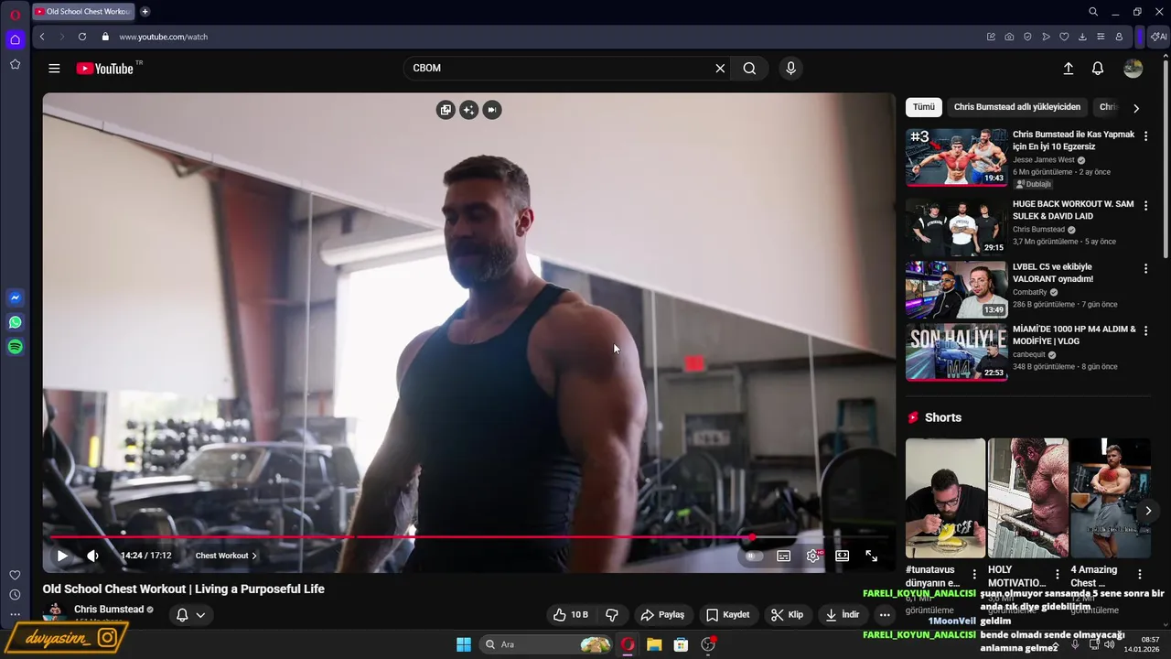
Task: Open a new browser tab
Action: pos(145,12)
